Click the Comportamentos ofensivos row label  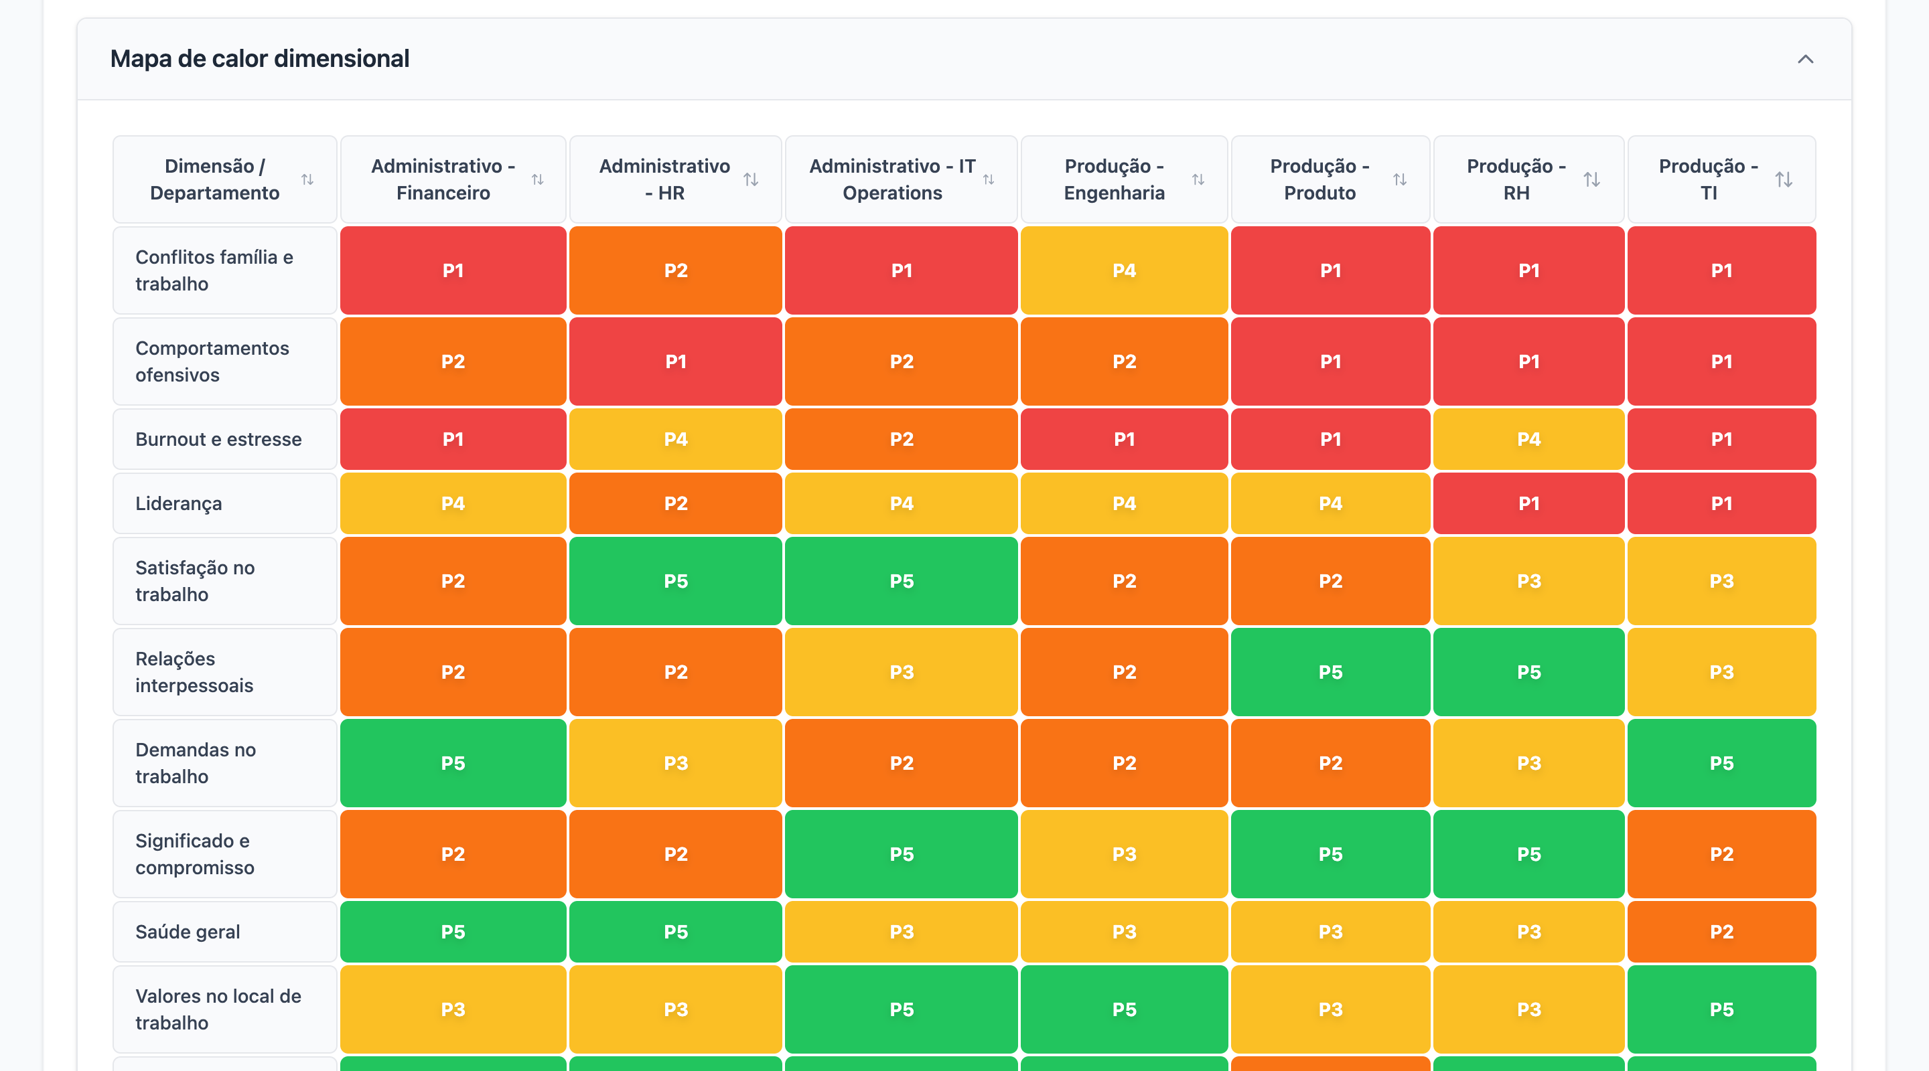tap(212, 361)
